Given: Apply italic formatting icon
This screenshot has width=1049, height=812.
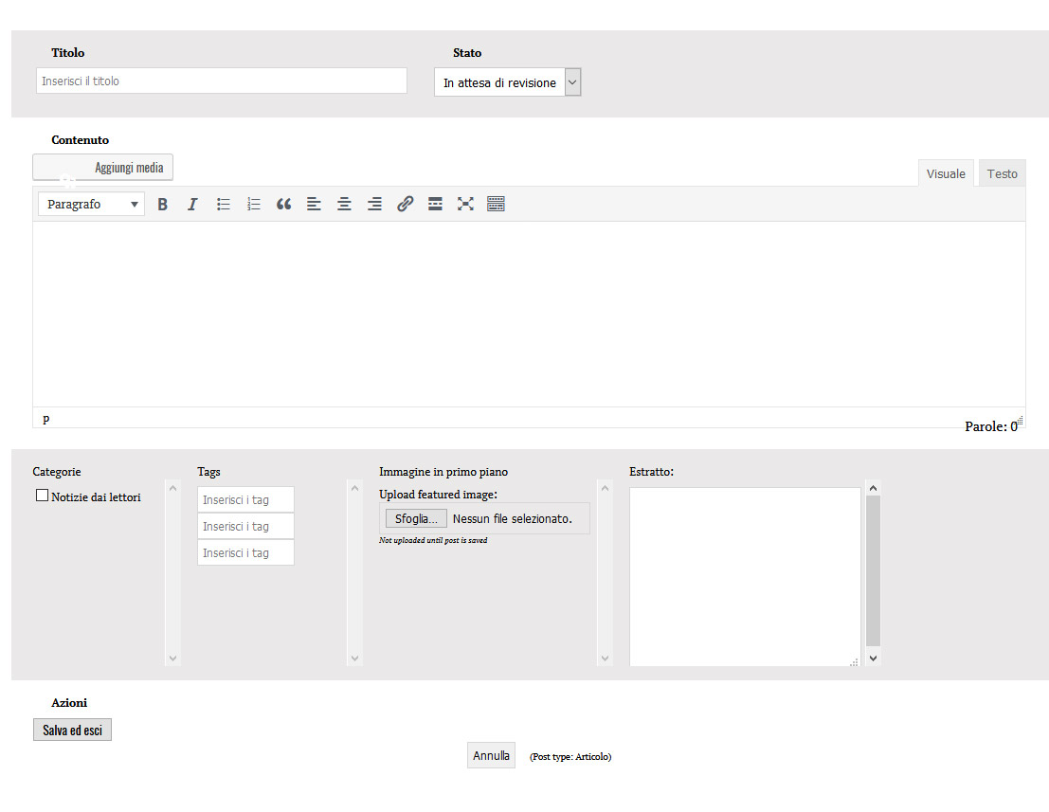Looking at the screenshot, I should (x=192, y=204).
